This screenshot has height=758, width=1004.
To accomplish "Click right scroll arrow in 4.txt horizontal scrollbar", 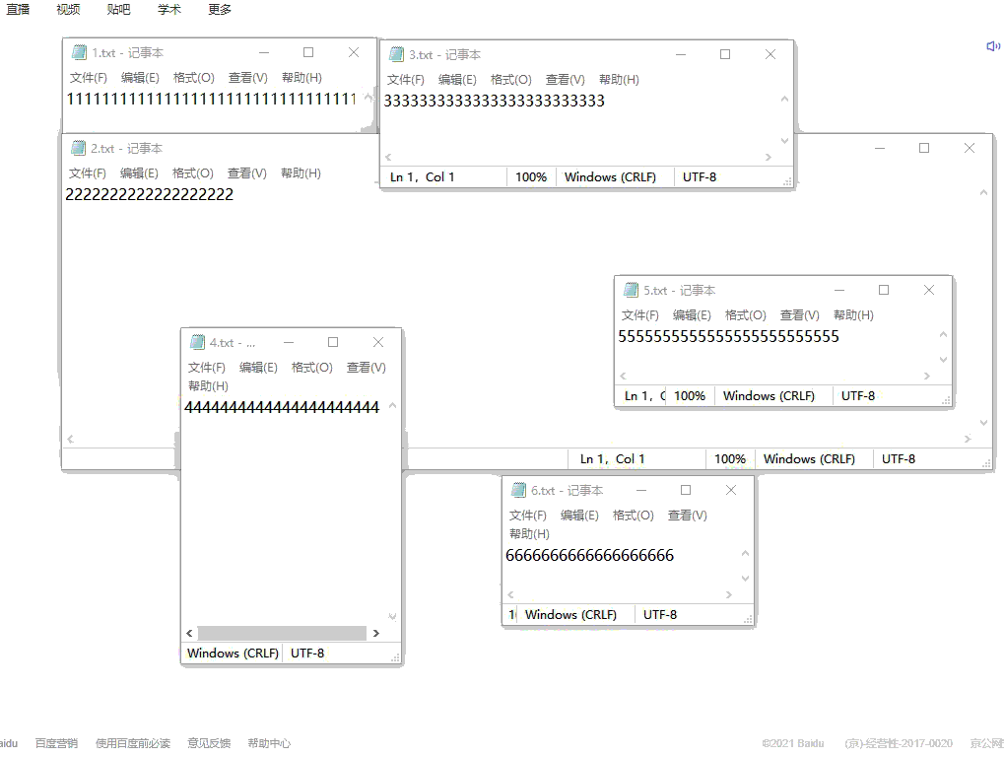I will [x=376, y=633].
